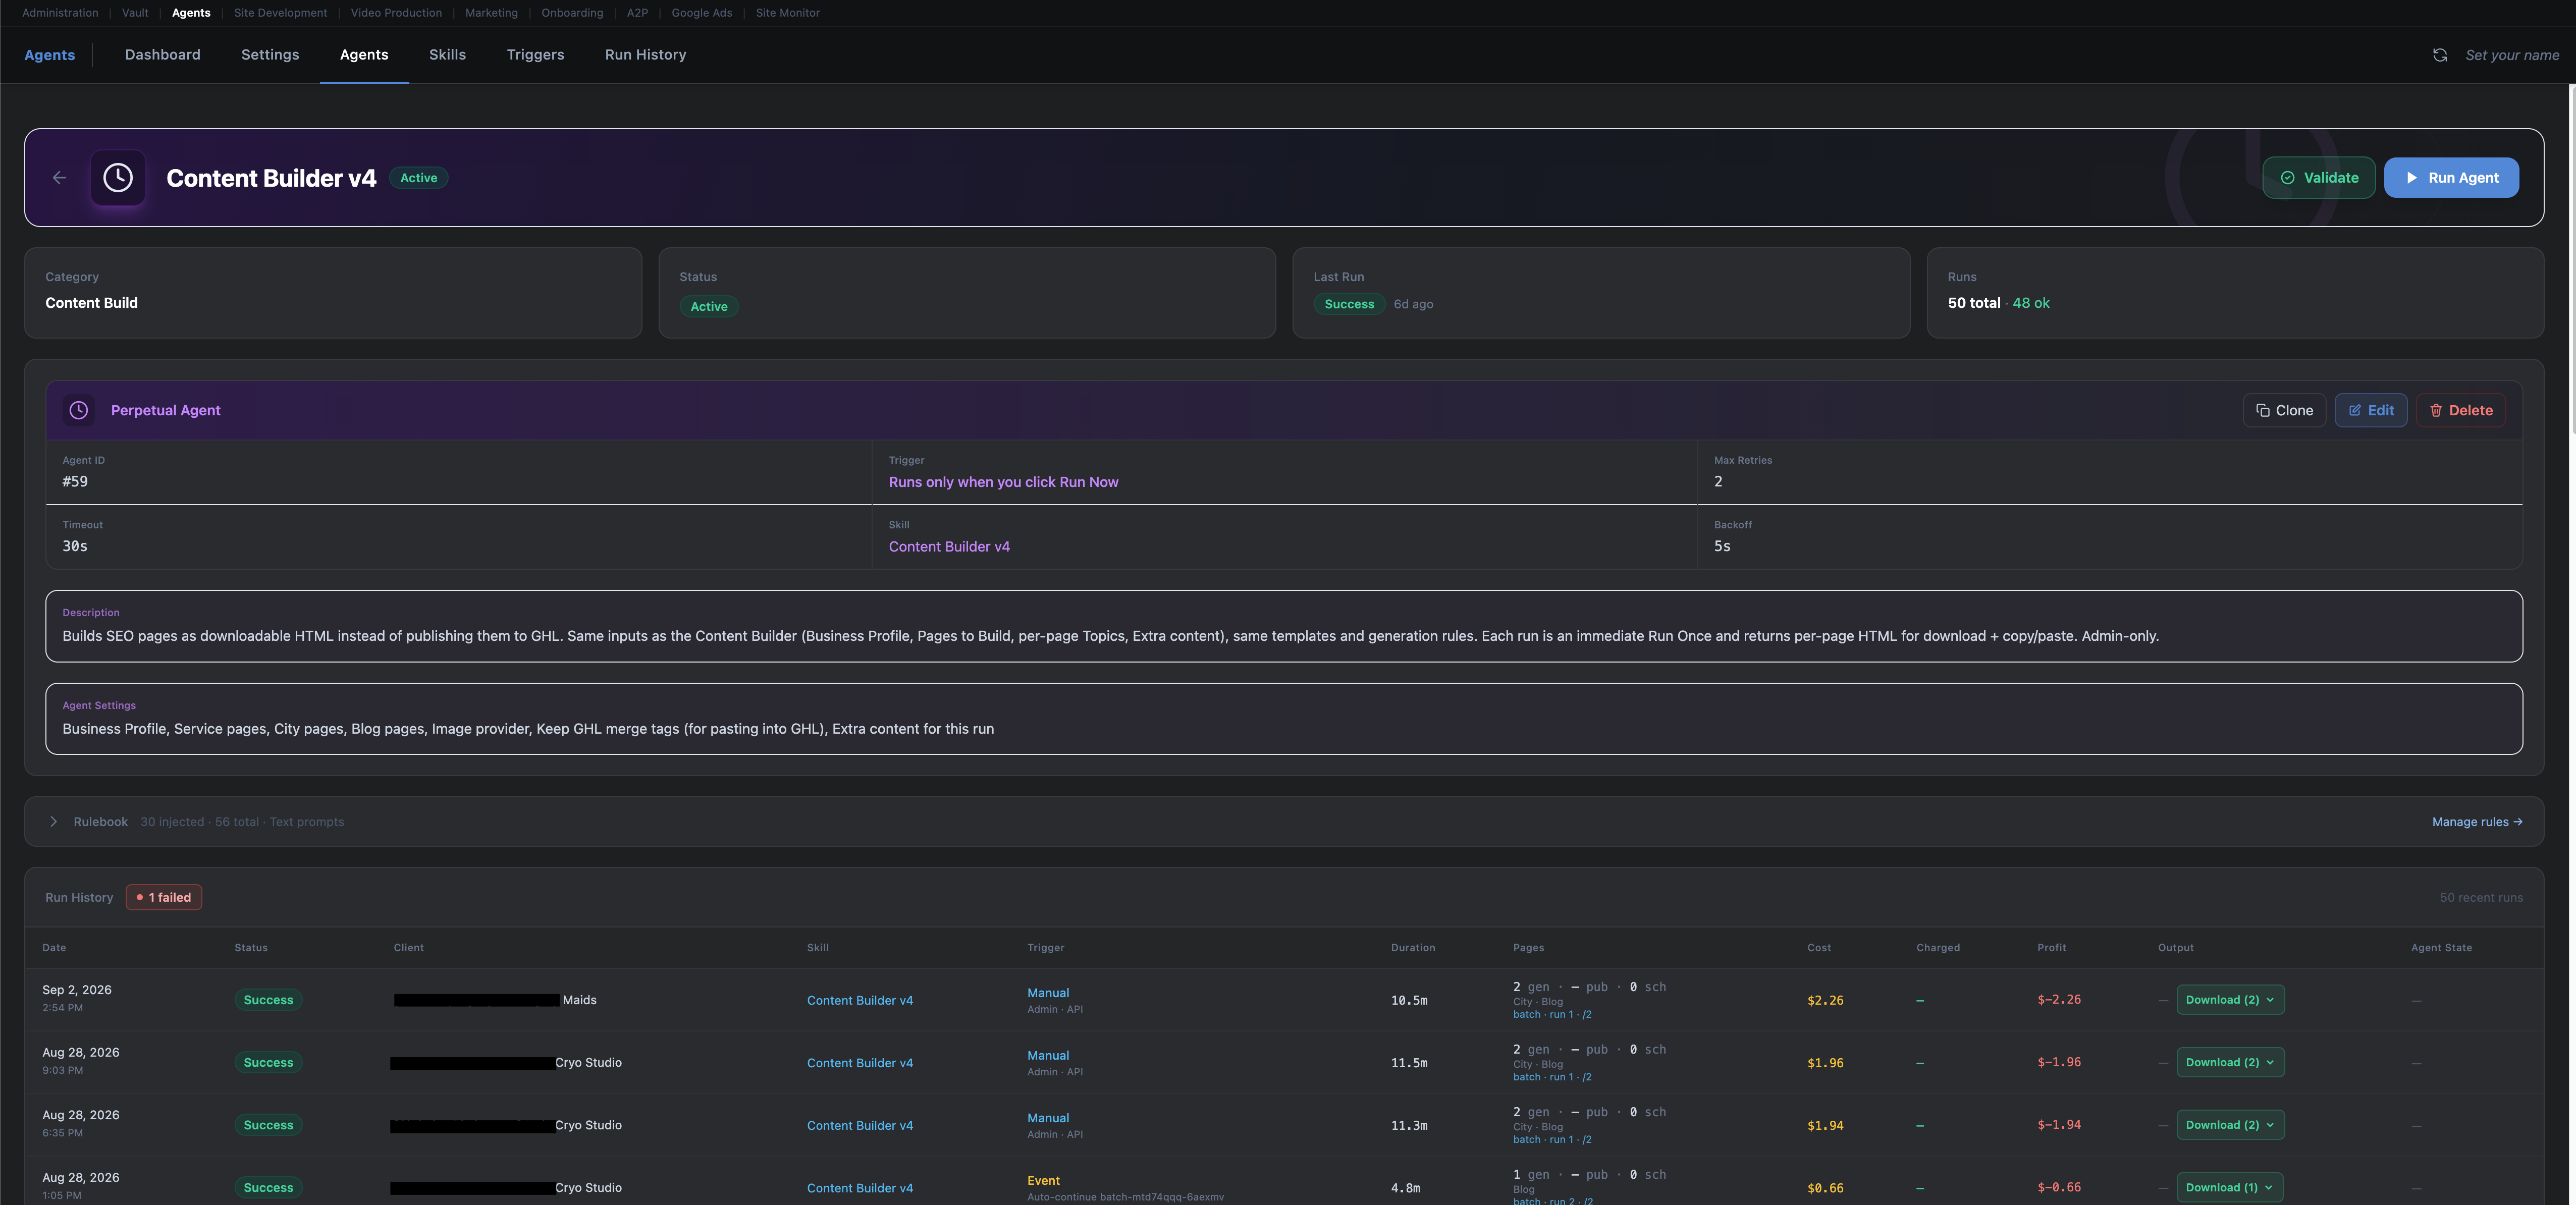Screen dimensions: 2576x1205
Task: Click the Validate button
Action: click(2318, 178)
